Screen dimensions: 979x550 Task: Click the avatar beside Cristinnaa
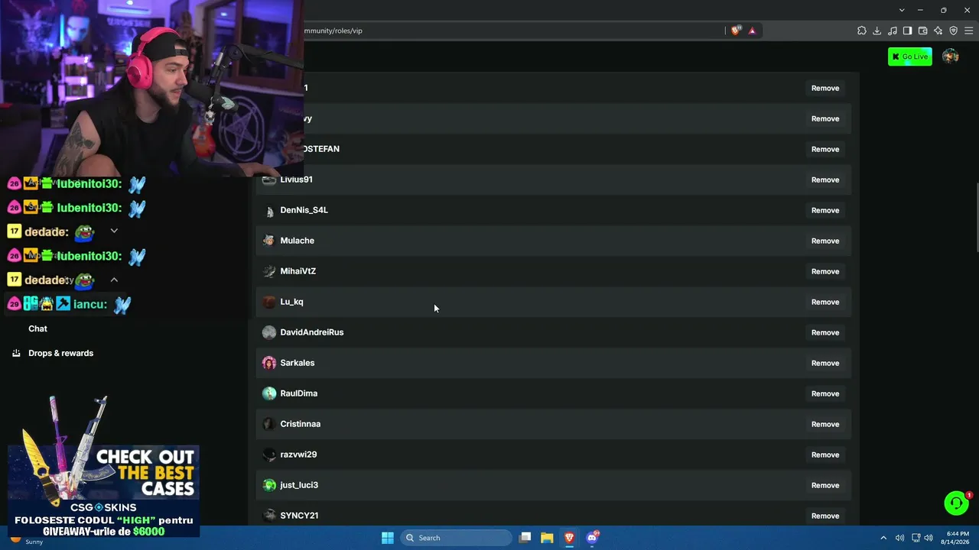(269, 424)
